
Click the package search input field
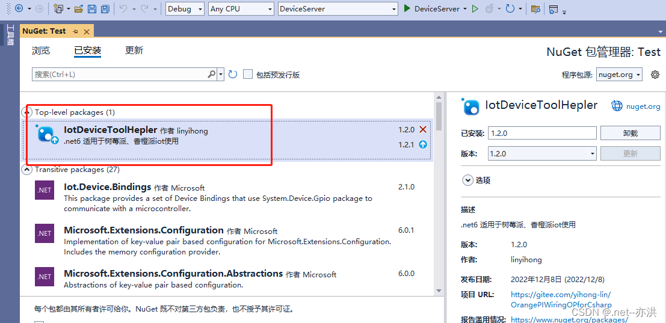pyautogui.click(x=120, y=74)
